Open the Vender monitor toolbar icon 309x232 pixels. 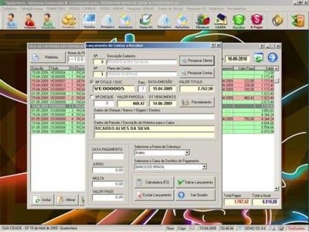click(90, 20)
